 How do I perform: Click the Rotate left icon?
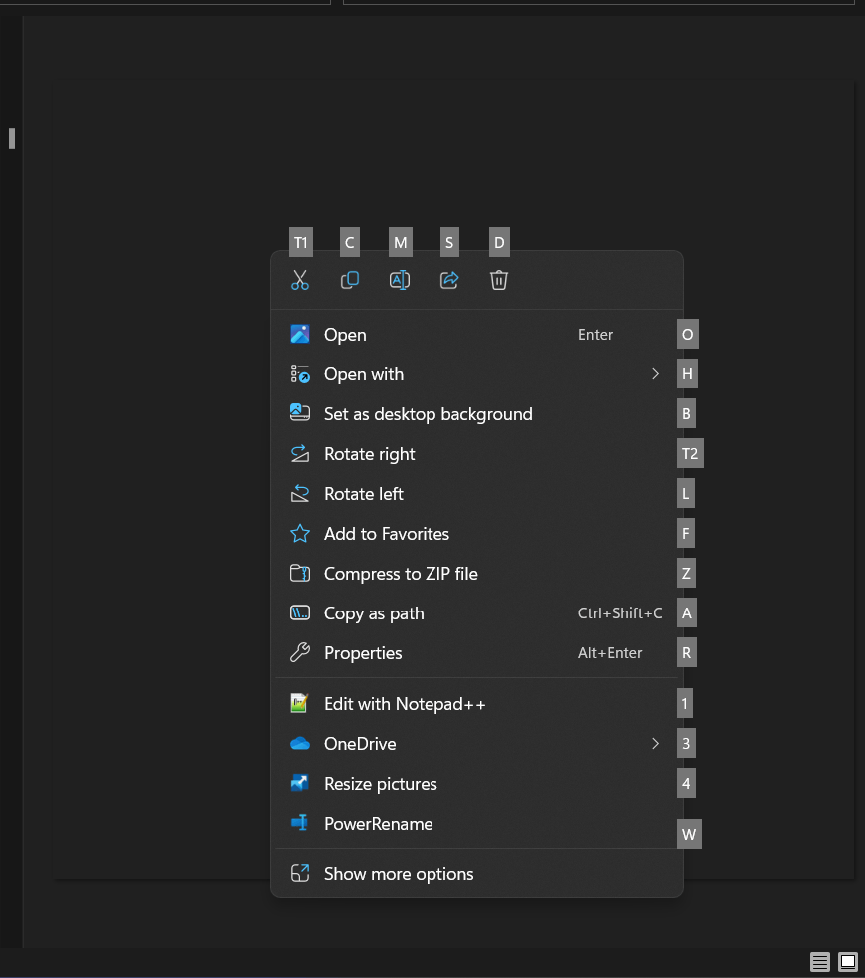(300, 493)
